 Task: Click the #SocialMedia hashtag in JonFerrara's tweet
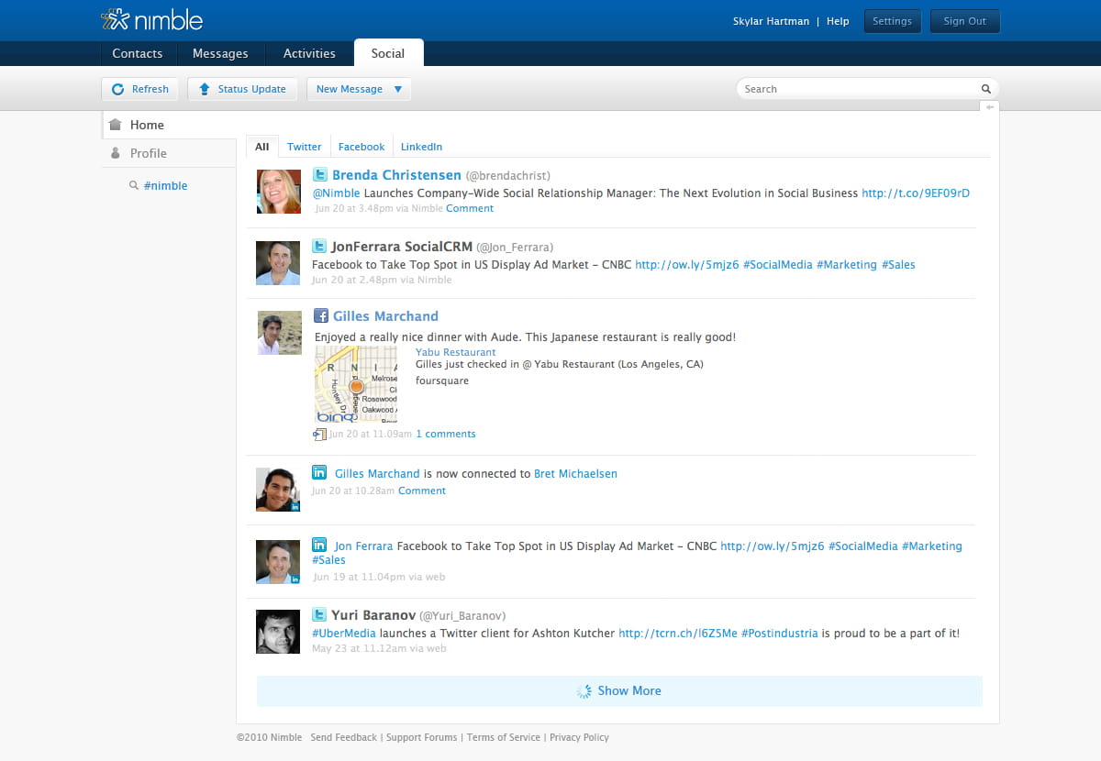tap(777, 264)
